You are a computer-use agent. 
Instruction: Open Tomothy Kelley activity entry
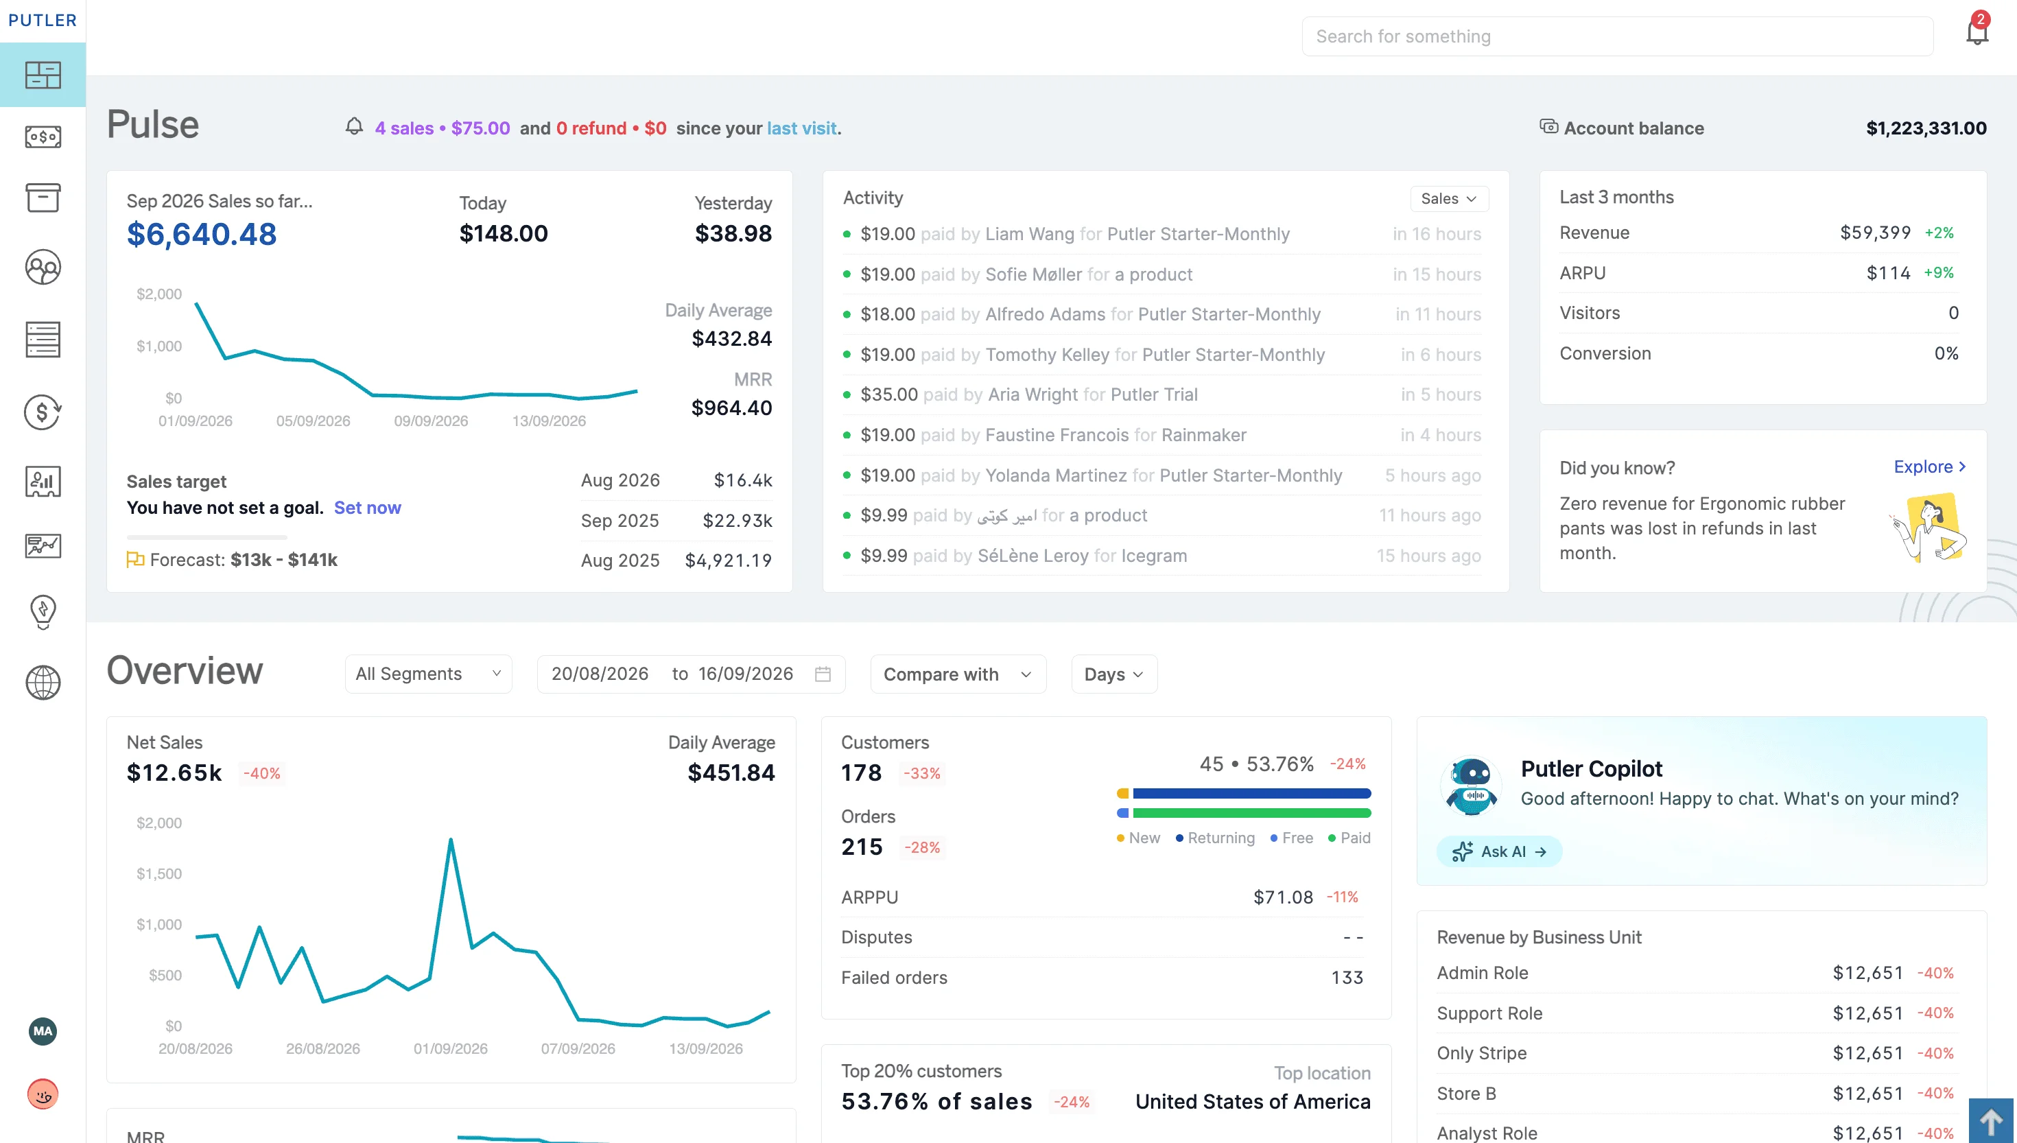tap(1161, 355)
